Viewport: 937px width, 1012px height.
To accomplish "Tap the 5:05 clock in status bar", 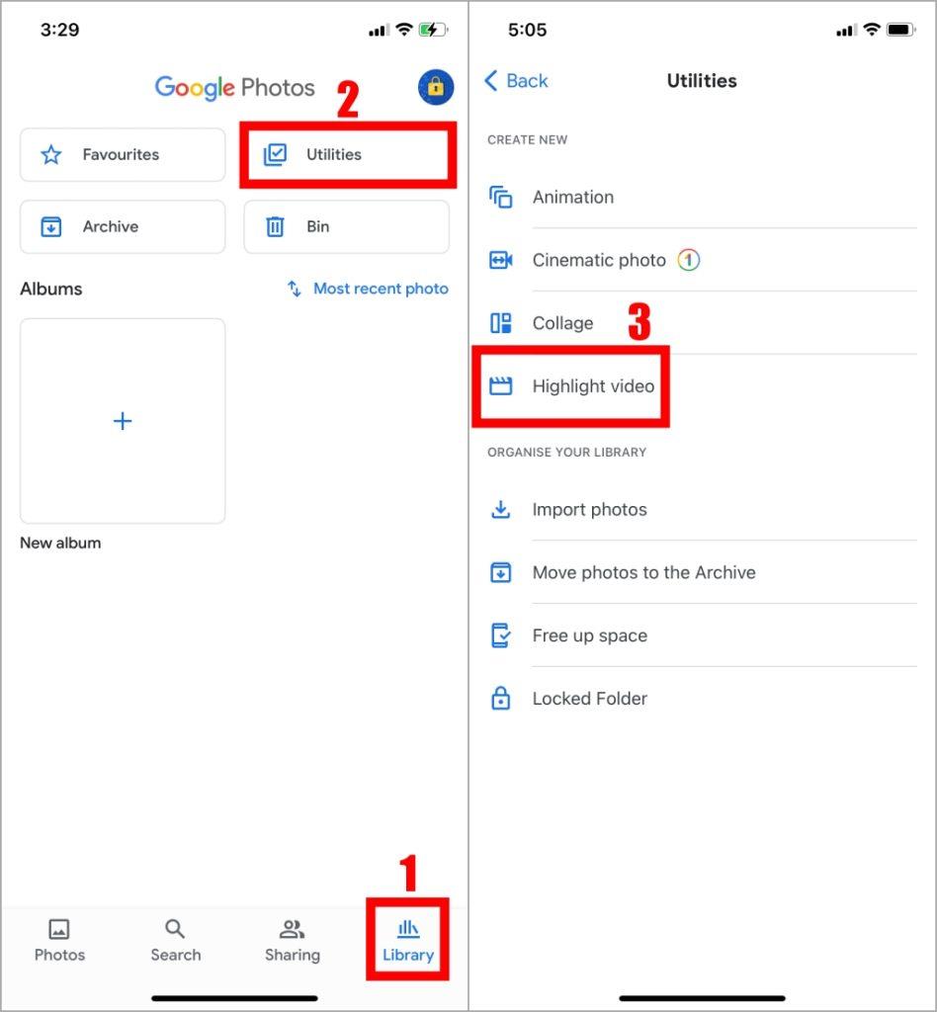I will coord(527,30).
